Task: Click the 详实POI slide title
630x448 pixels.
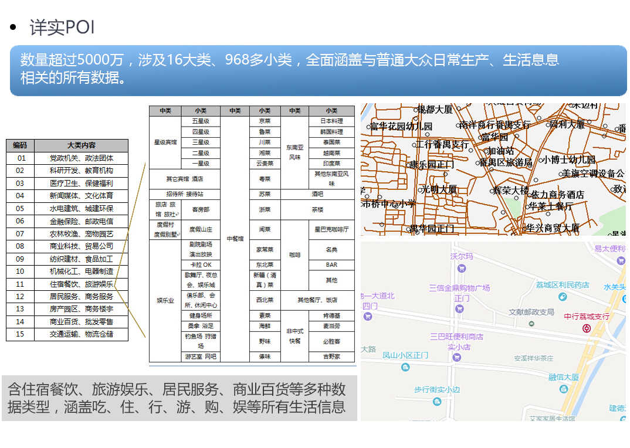Action: (x=62, y=28)
